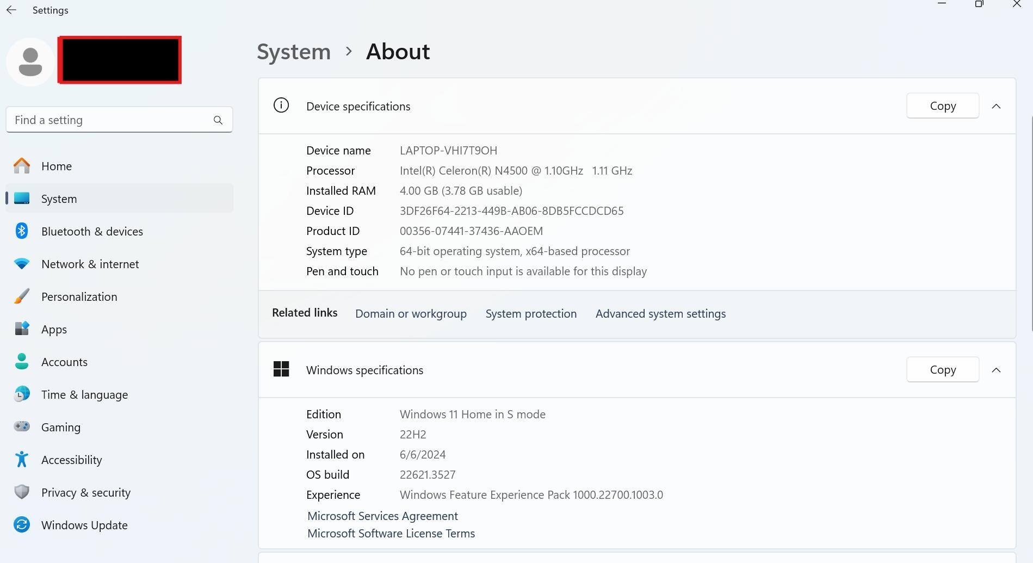Go to Time & language settings
This screenshot has height=563, width=1033.
tap(84, 394)
